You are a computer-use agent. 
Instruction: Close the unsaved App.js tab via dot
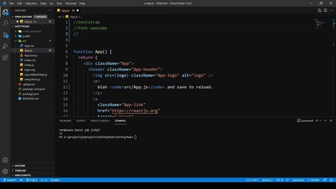(78, 10)
